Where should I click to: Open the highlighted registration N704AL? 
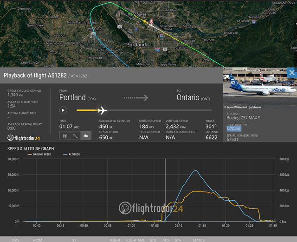tap(233, 128)
